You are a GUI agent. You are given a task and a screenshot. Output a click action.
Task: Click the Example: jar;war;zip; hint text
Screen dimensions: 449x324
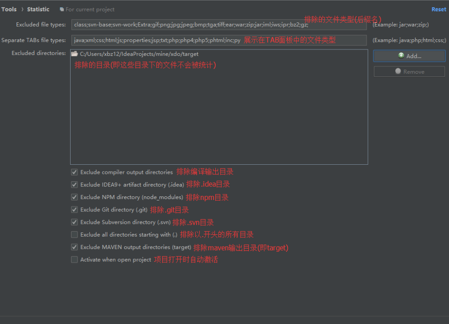(x=400, y=25)
